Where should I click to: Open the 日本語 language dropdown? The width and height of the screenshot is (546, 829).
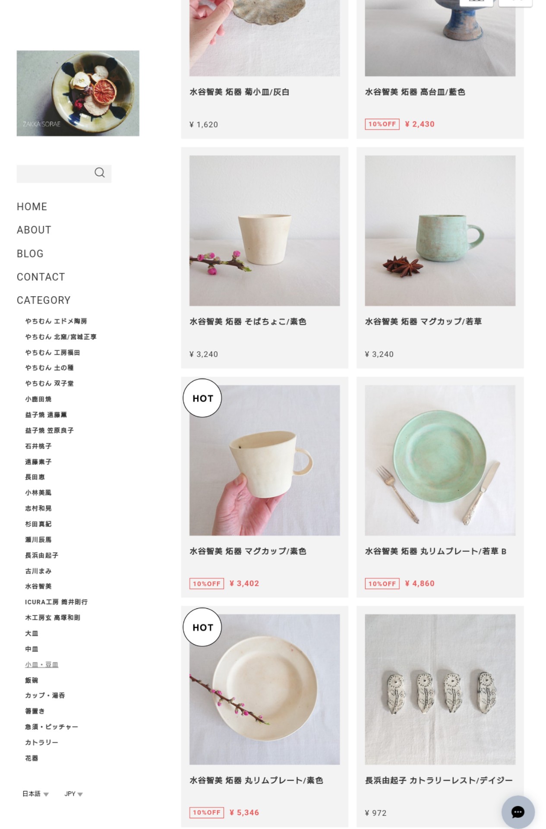coord(36,794)
